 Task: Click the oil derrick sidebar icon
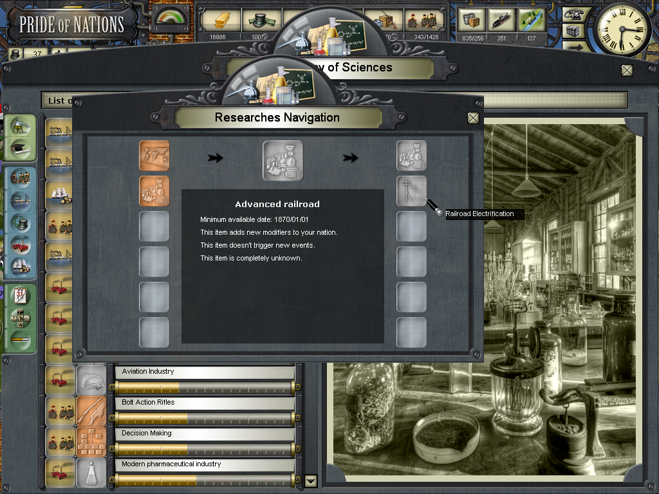point(22,123)
